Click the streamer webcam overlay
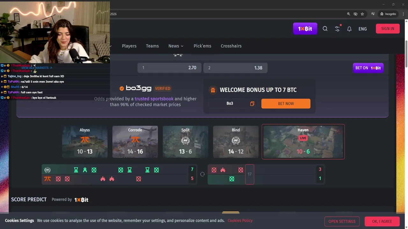Screen dimensions: 408x229 [55, 32]
